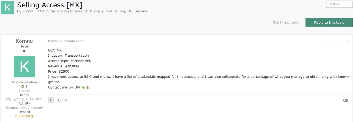Click the 0.000100 deposit amount
The height and width of the screenshot is (122, 353).
(x=23, y=116)
